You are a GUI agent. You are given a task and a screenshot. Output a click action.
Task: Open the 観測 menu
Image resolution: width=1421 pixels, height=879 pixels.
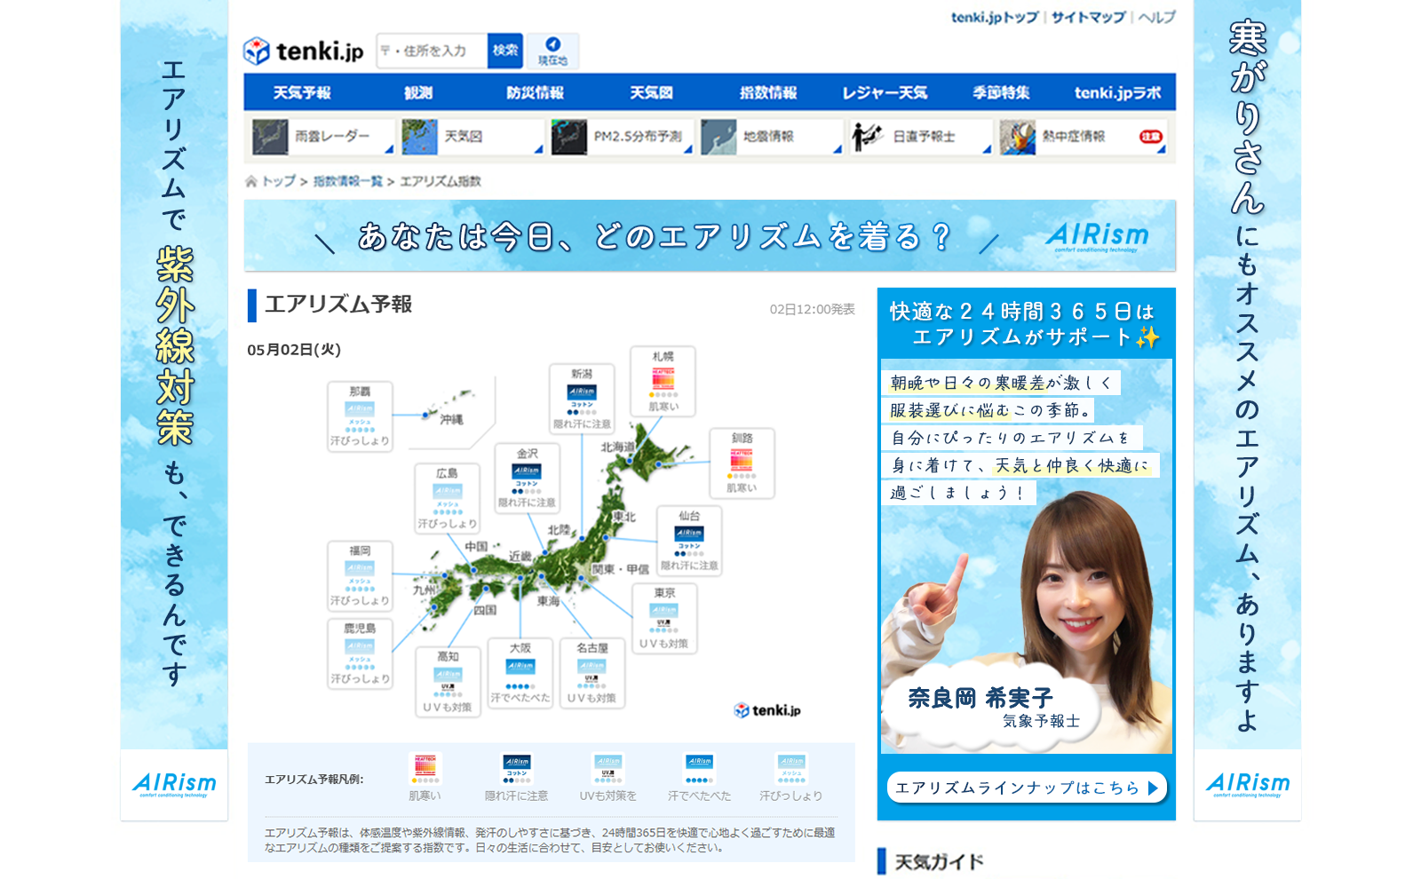coord(418,92)
